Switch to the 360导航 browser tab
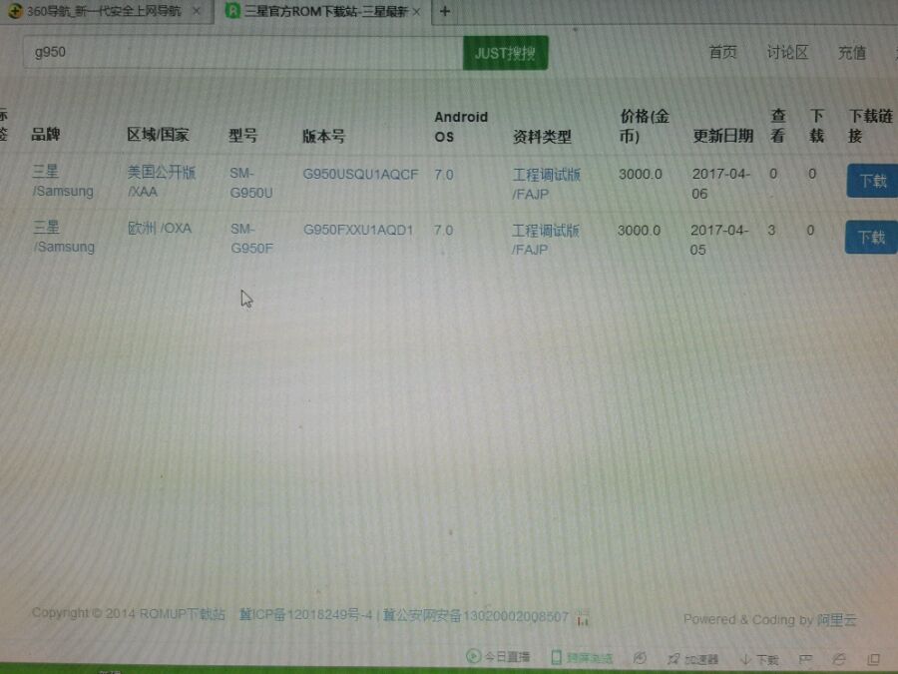The height and width of the screenshot is (674, 898). click(106, 10)
